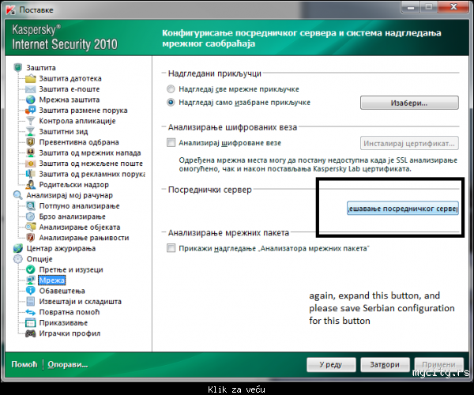Viewport: 474px width, 395px height.
Task: Close the Поставке window
Action: pyautogui.click(x=453, y=6)
